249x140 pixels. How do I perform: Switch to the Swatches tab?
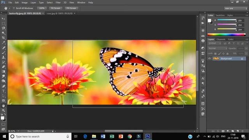click(220, 15)
